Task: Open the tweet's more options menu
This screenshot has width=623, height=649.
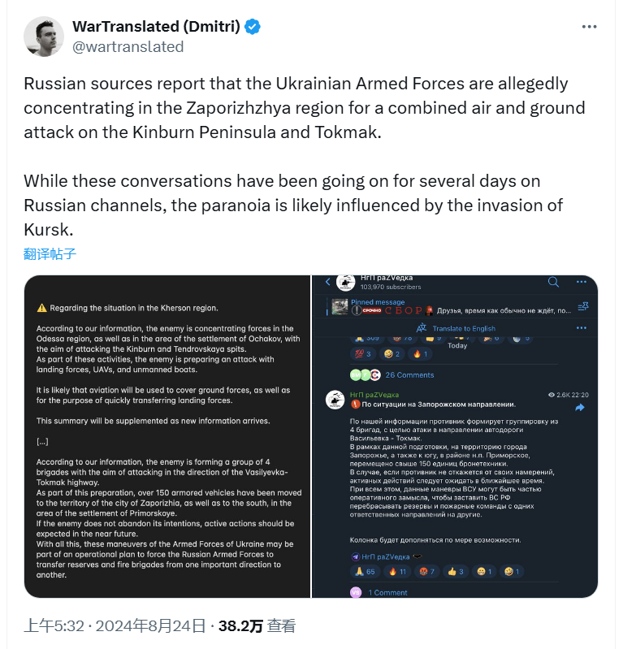Action: (x=590, y=27)
